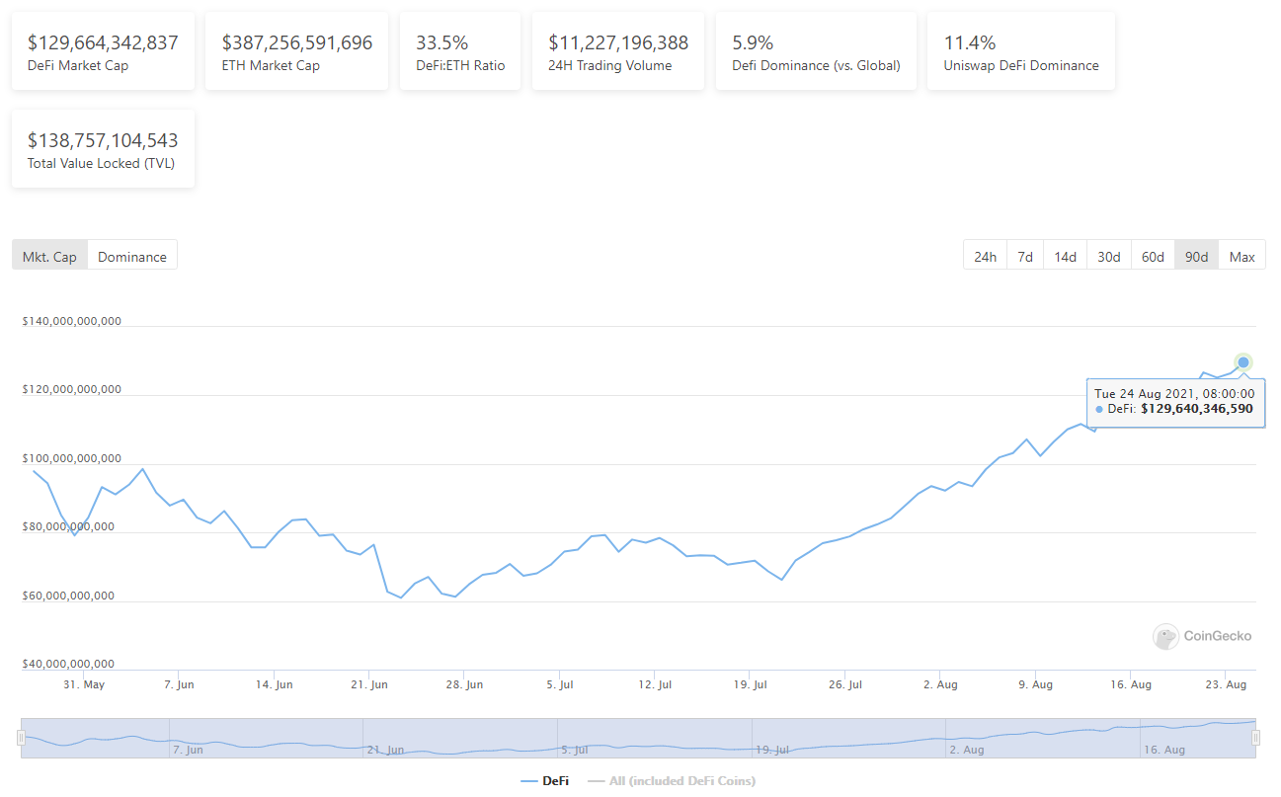Select the 14d time range
Image resolution: width=1281 pixels, height=797 pixels.
1065,256
